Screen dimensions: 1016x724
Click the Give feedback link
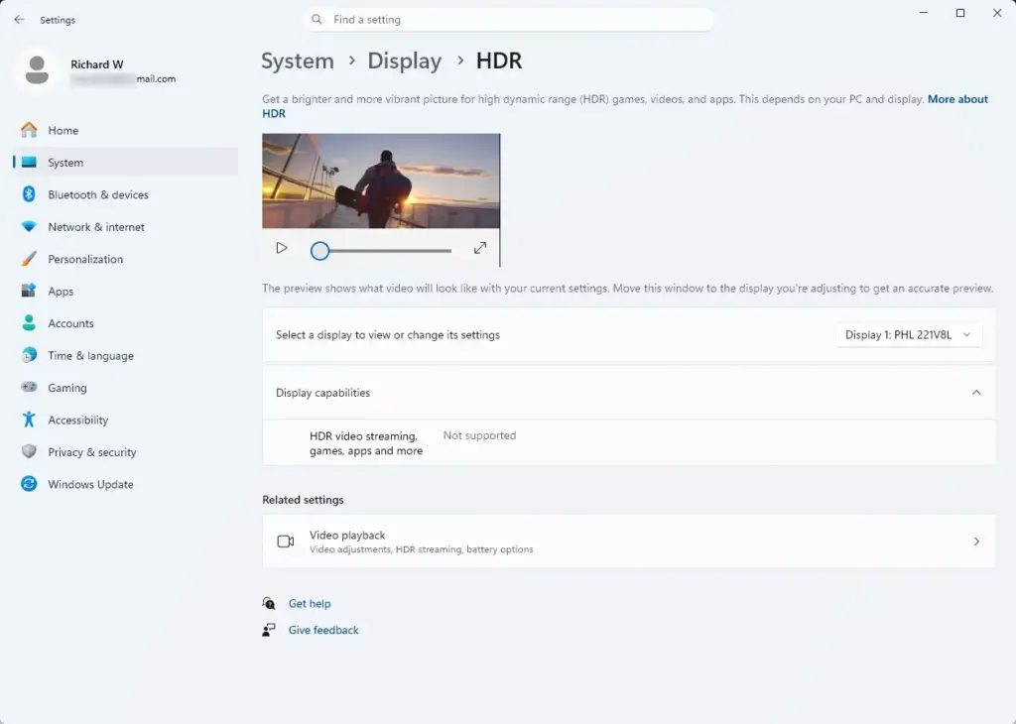coord(323,630)
